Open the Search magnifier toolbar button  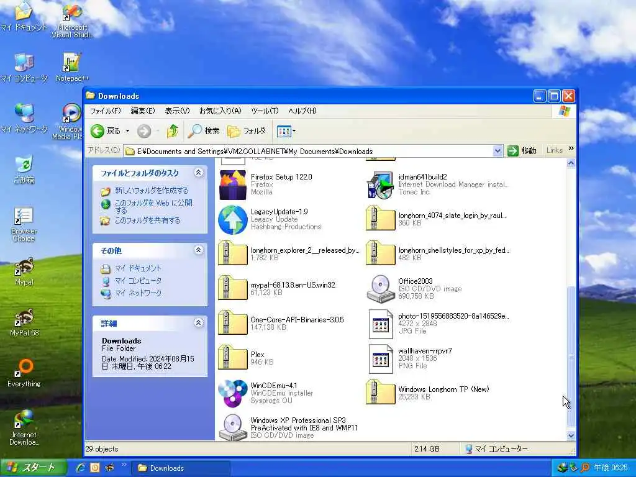(204, 131)
